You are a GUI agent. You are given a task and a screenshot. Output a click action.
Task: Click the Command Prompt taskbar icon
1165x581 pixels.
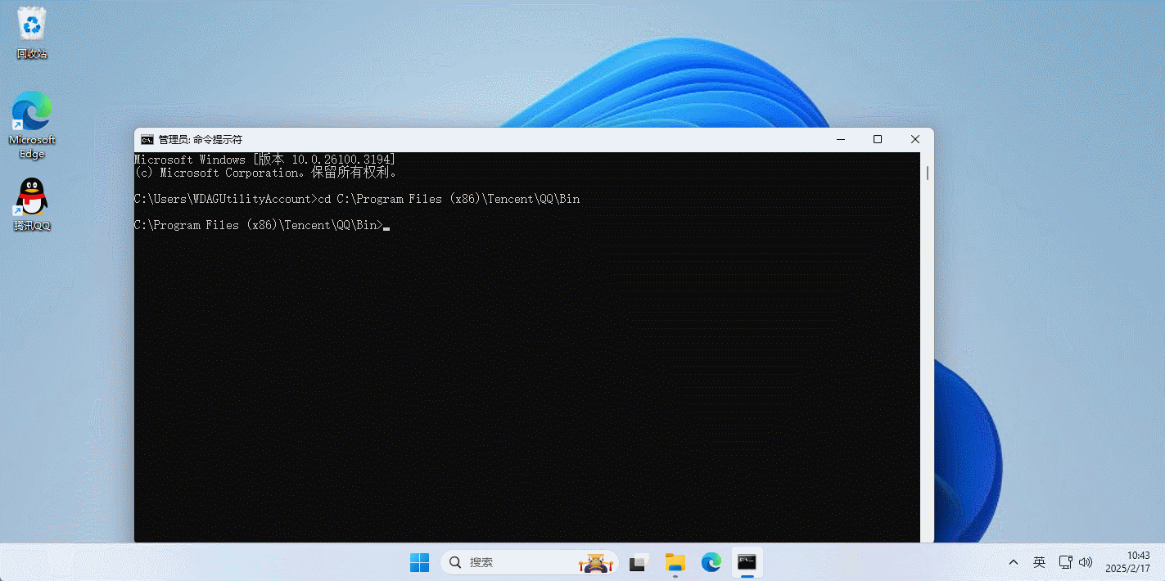click(747, 562)
